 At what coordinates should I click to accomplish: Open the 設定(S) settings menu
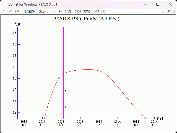30,11
